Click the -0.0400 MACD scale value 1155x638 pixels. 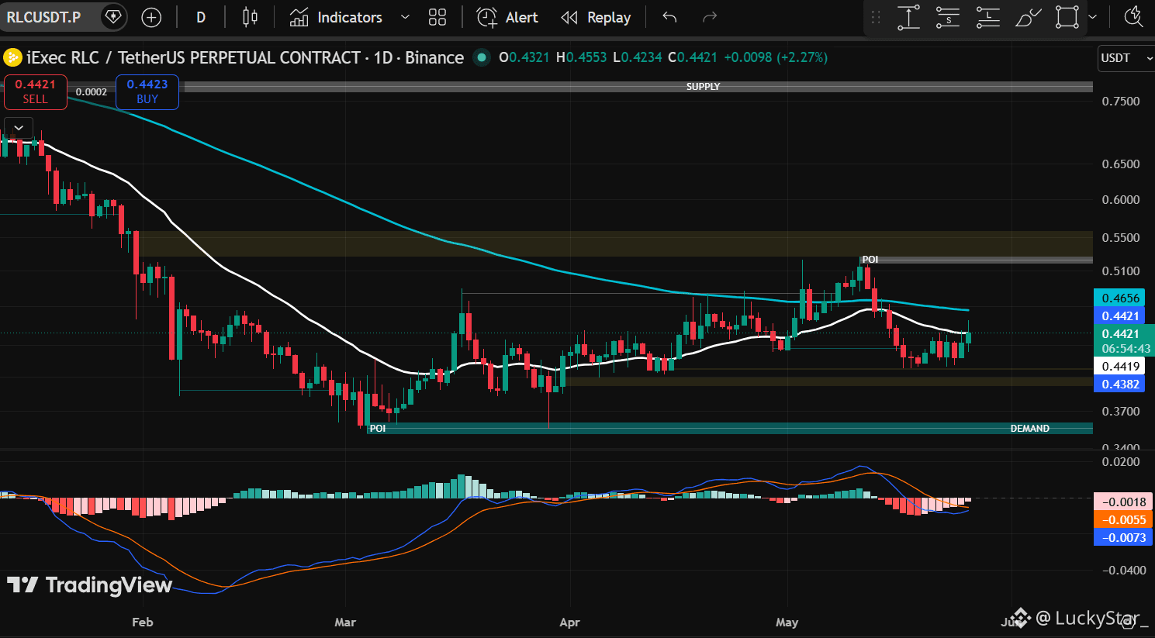(1123, 571)
